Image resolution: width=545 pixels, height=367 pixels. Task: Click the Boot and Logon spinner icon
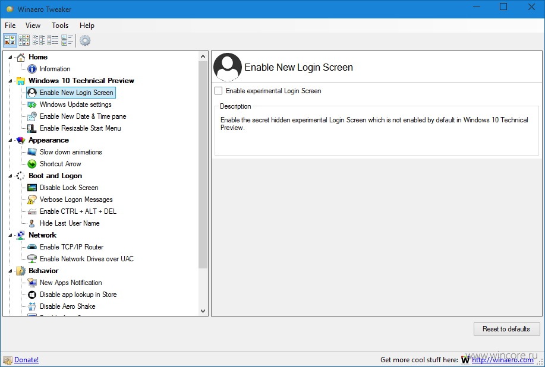20,176
